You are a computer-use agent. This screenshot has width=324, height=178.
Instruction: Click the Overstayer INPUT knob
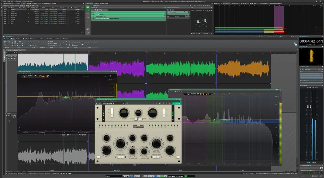[124, 113]
